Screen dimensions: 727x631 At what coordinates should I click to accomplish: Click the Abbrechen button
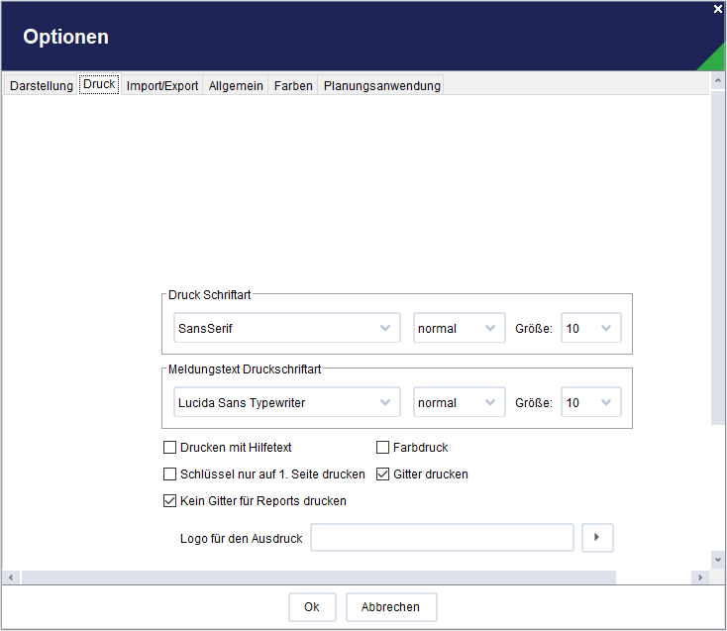point(391,607)
